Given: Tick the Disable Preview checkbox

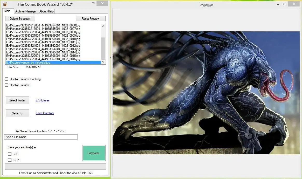Looking at the screenshot, I should point(6,85).
